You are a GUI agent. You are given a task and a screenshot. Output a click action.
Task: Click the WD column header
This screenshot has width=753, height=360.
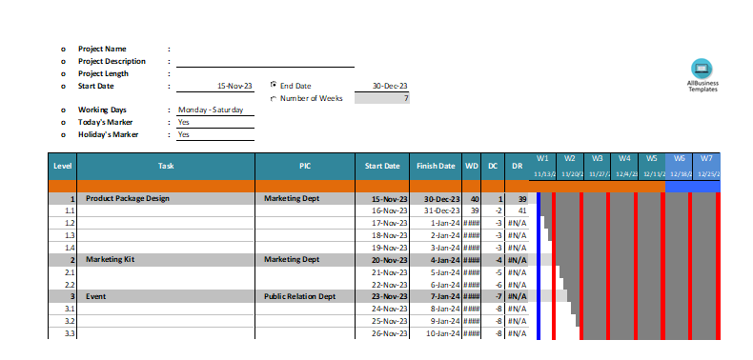[472, 166]
